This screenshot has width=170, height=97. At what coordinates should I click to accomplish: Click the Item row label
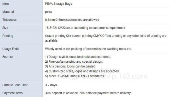5,4
